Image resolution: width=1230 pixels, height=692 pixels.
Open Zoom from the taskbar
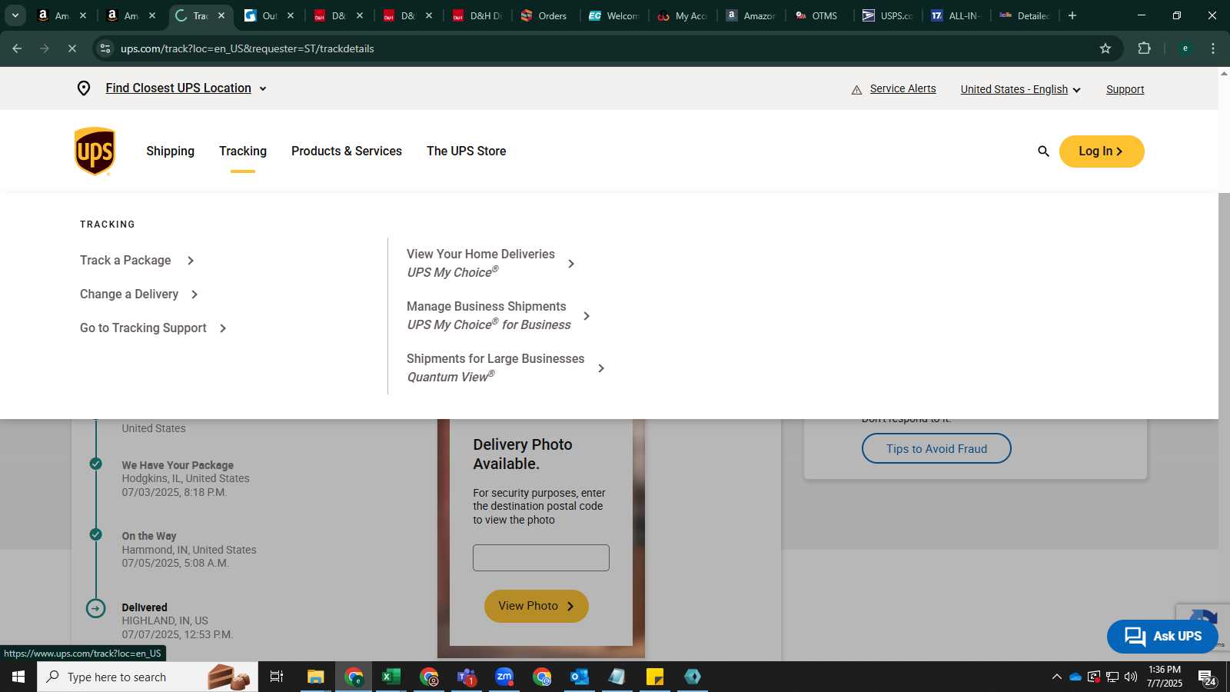coord(504,677)
